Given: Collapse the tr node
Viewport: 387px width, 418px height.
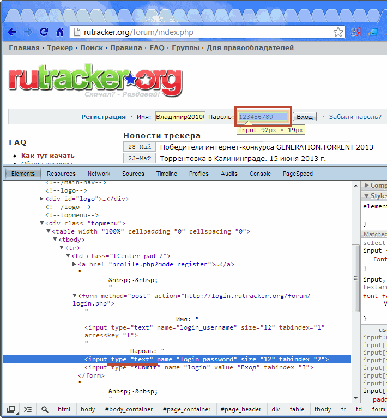Looking at the screenshot, I should [x=61, y=248].
